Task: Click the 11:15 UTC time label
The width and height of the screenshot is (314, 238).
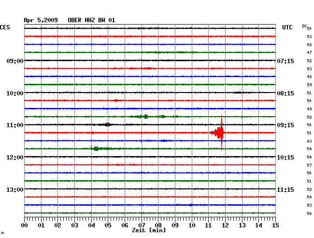Action: click(x=285, y=189)
